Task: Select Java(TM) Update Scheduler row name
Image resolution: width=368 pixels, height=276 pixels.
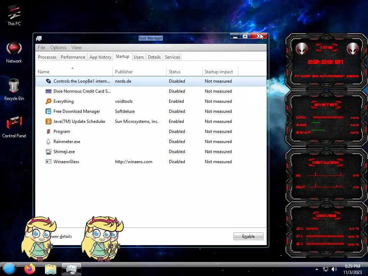Action: 79,121
